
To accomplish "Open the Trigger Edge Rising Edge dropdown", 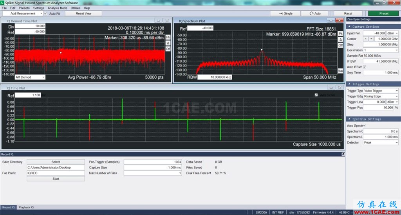I will (381, 96).
